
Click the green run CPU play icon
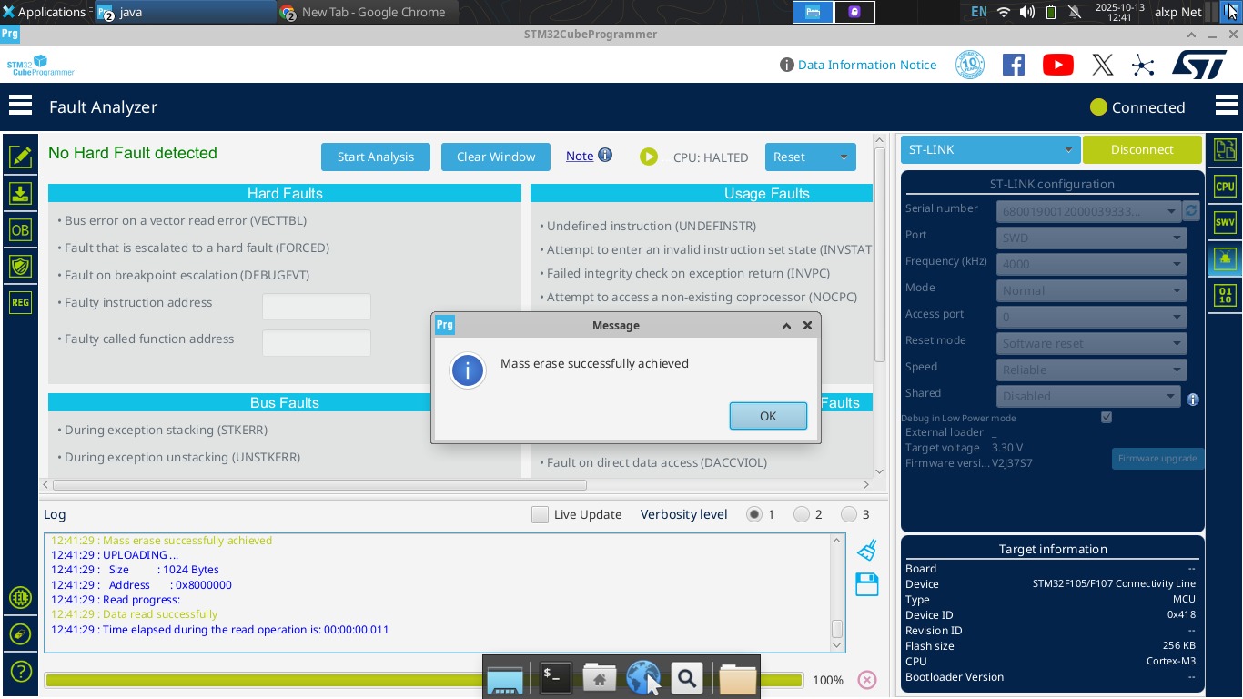[x=648, y=157]
